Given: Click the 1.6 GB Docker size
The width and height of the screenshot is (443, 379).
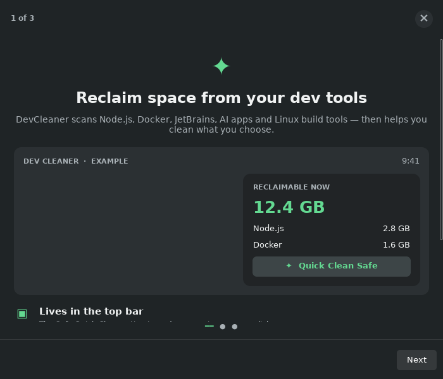Looking at the screenshot, I should click(396, 245).
